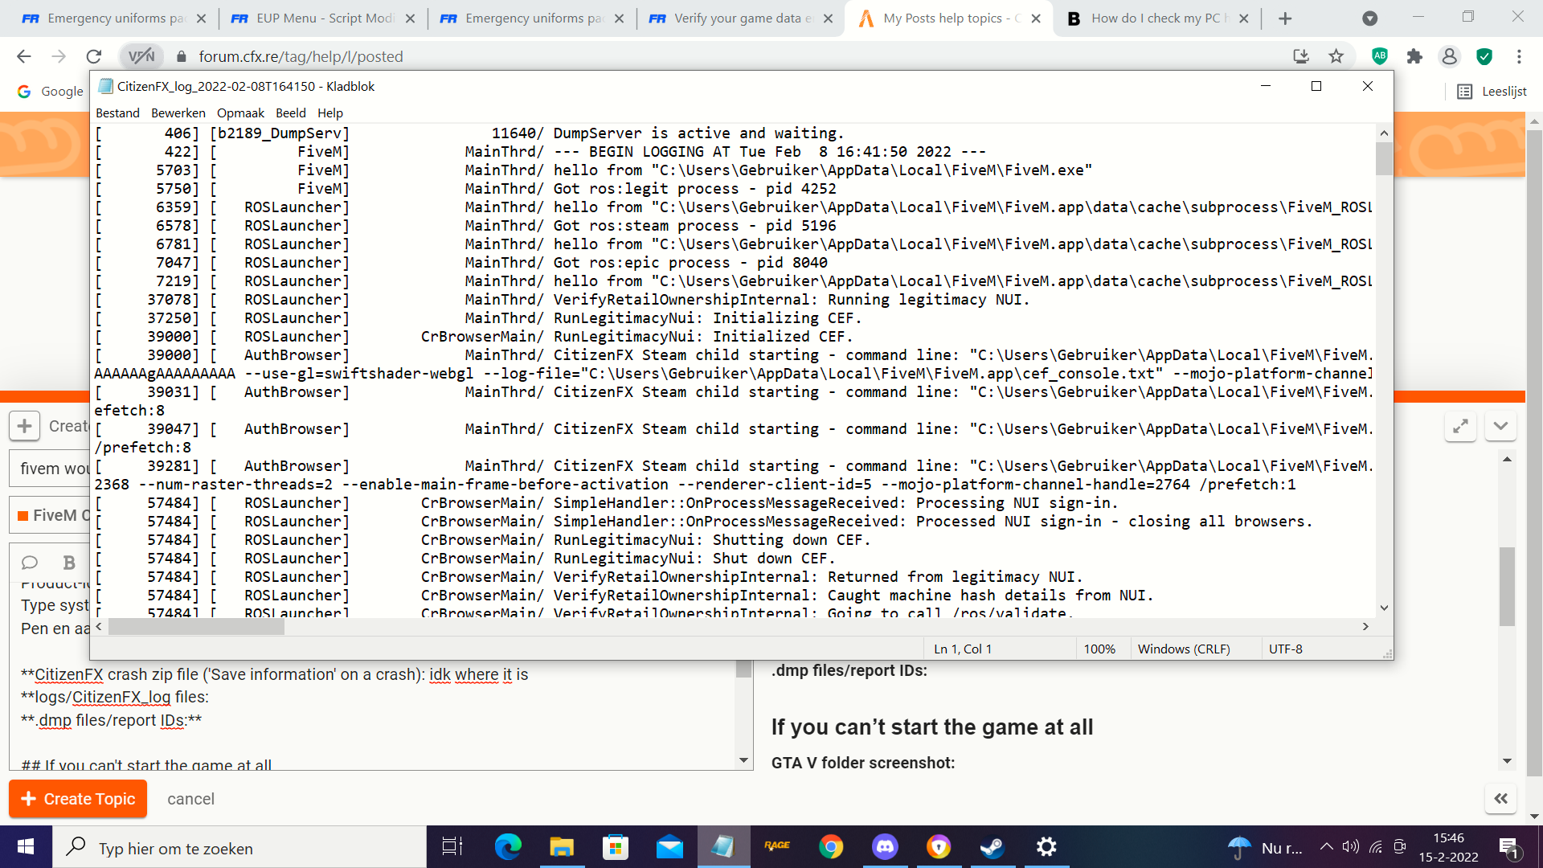Show hidden system tray icons

pos(1327,847)
